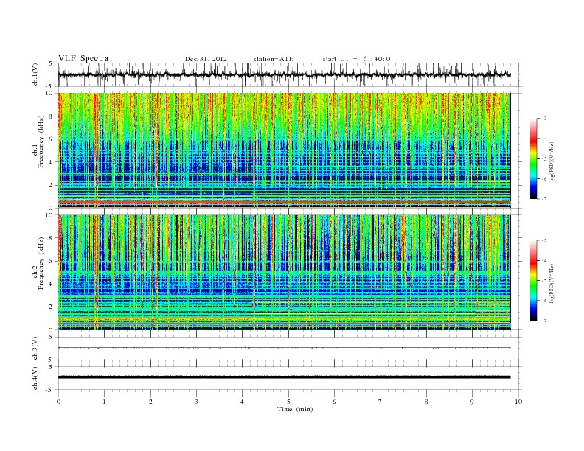Click time axis tick label "1"
The height and width of the screenshot is (451, 584).
pyautogui.click(x=105, y=402)
